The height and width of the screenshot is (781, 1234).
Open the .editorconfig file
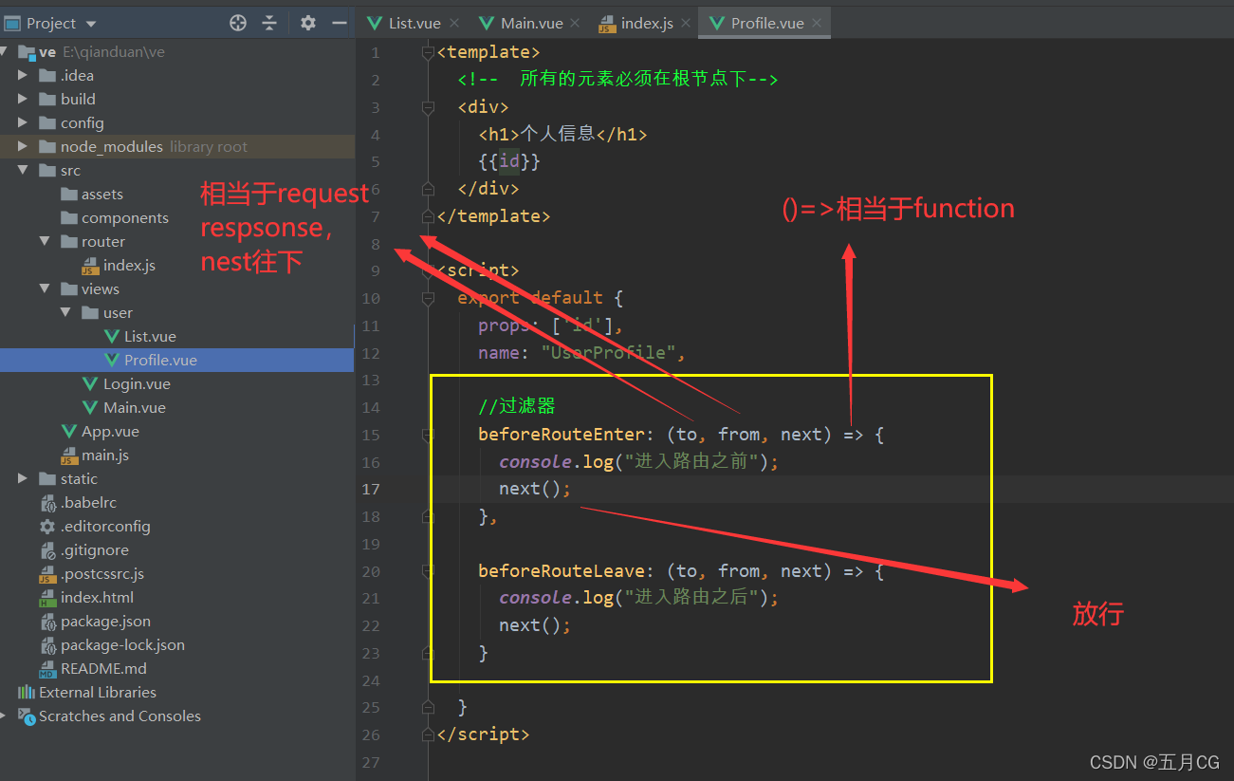point(95,526)
